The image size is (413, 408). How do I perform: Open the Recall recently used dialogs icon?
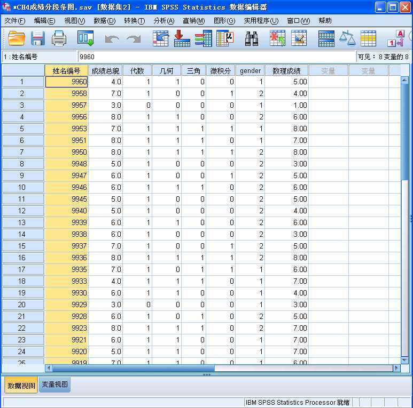click(85, 38)
